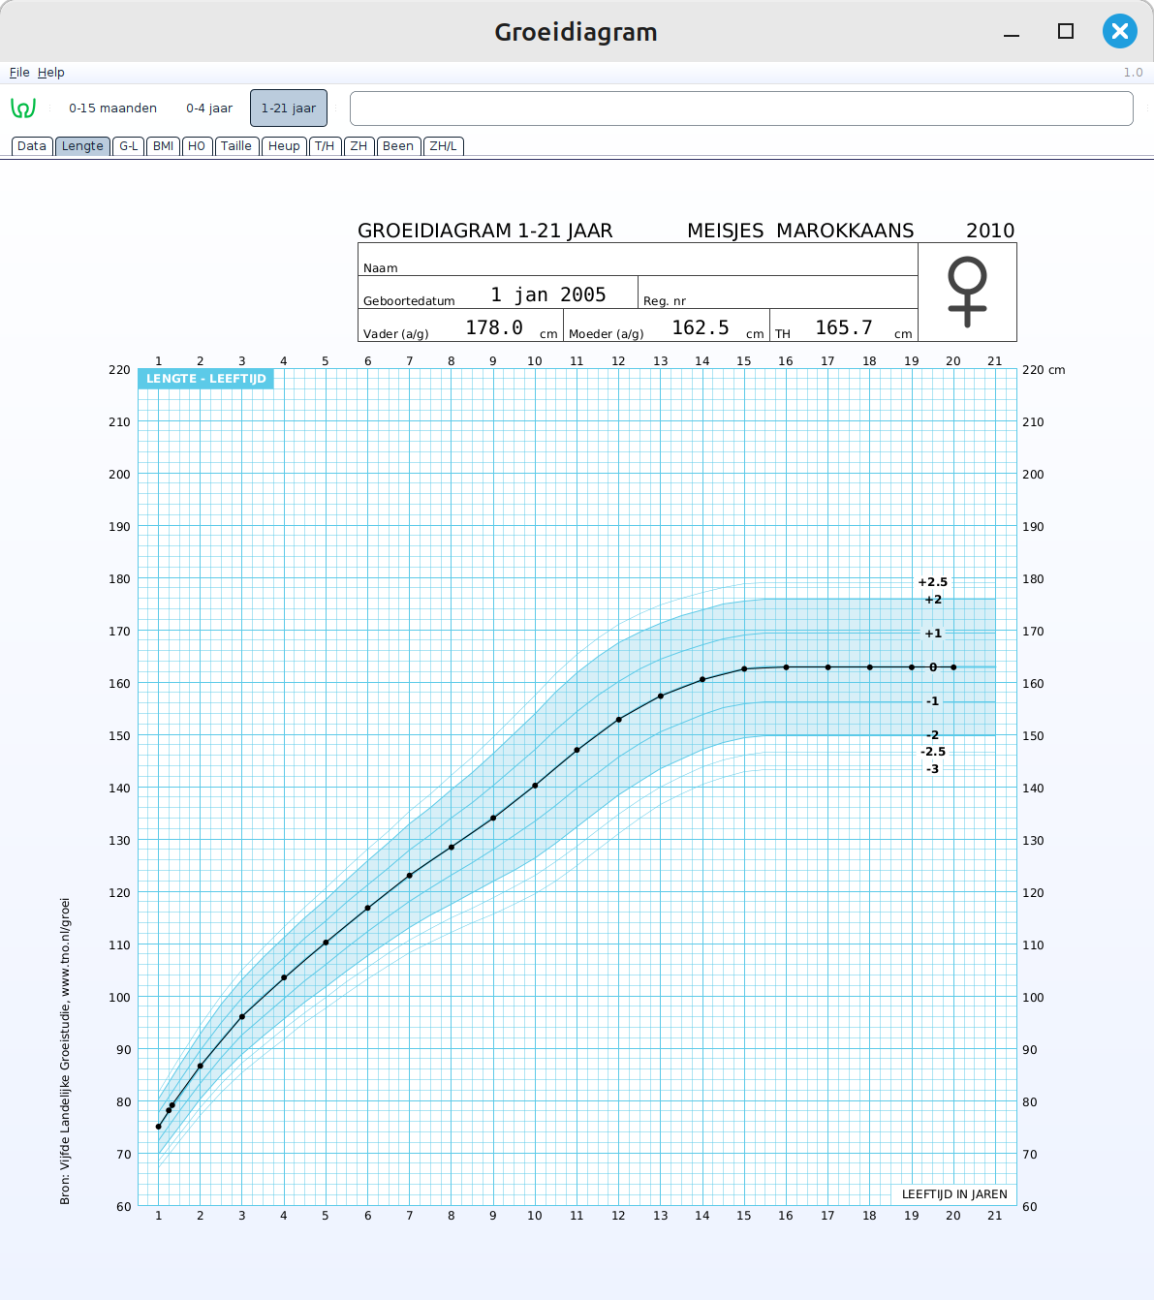1154x1300 pixels.
Task: Toggle the 1-21 jaar age range
Action: point(289,108)
